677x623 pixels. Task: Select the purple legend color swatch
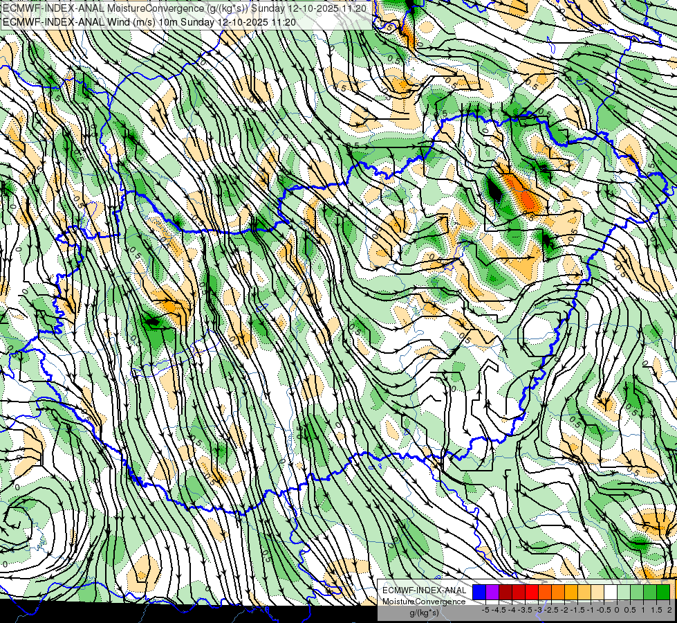click(492, 592)
